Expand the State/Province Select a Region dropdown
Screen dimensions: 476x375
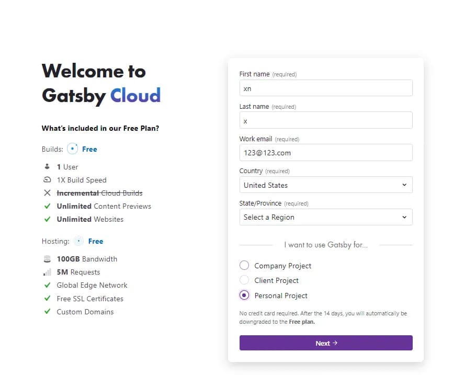326,217
